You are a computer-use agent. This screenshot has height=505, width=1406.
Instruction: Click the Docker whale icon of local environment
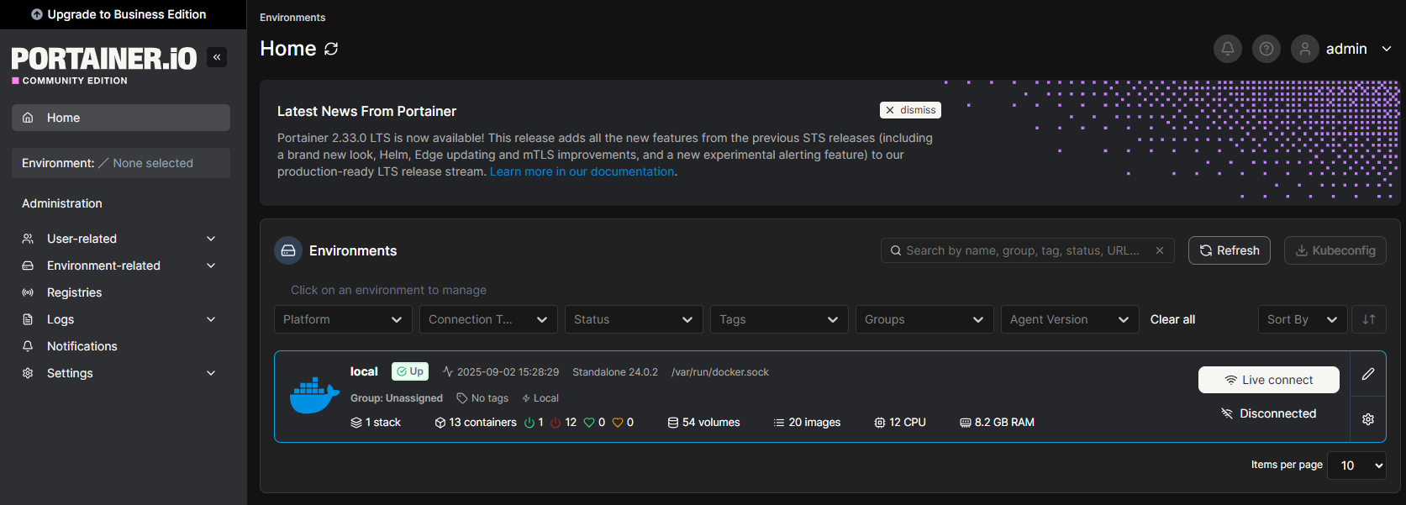point(314,396)
